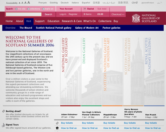Buy tickets for Van Gogh in Britain
This screenshot has height=132, width=166.
(88, 123)
